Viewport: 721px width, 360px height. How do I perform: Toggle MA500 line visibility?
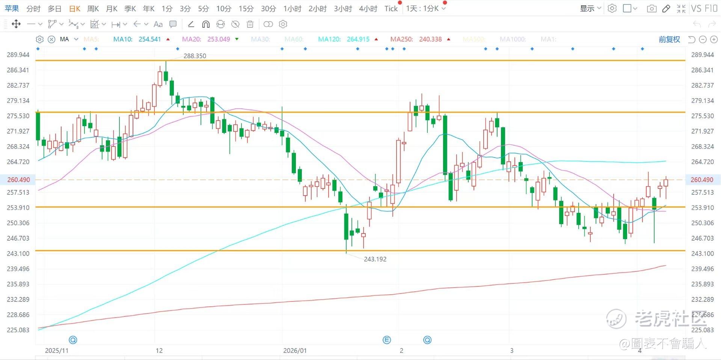(474, 39)
